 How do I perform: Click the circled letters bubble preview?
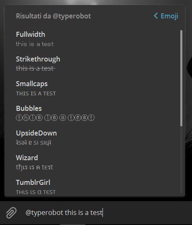click(x=55, y=118)
